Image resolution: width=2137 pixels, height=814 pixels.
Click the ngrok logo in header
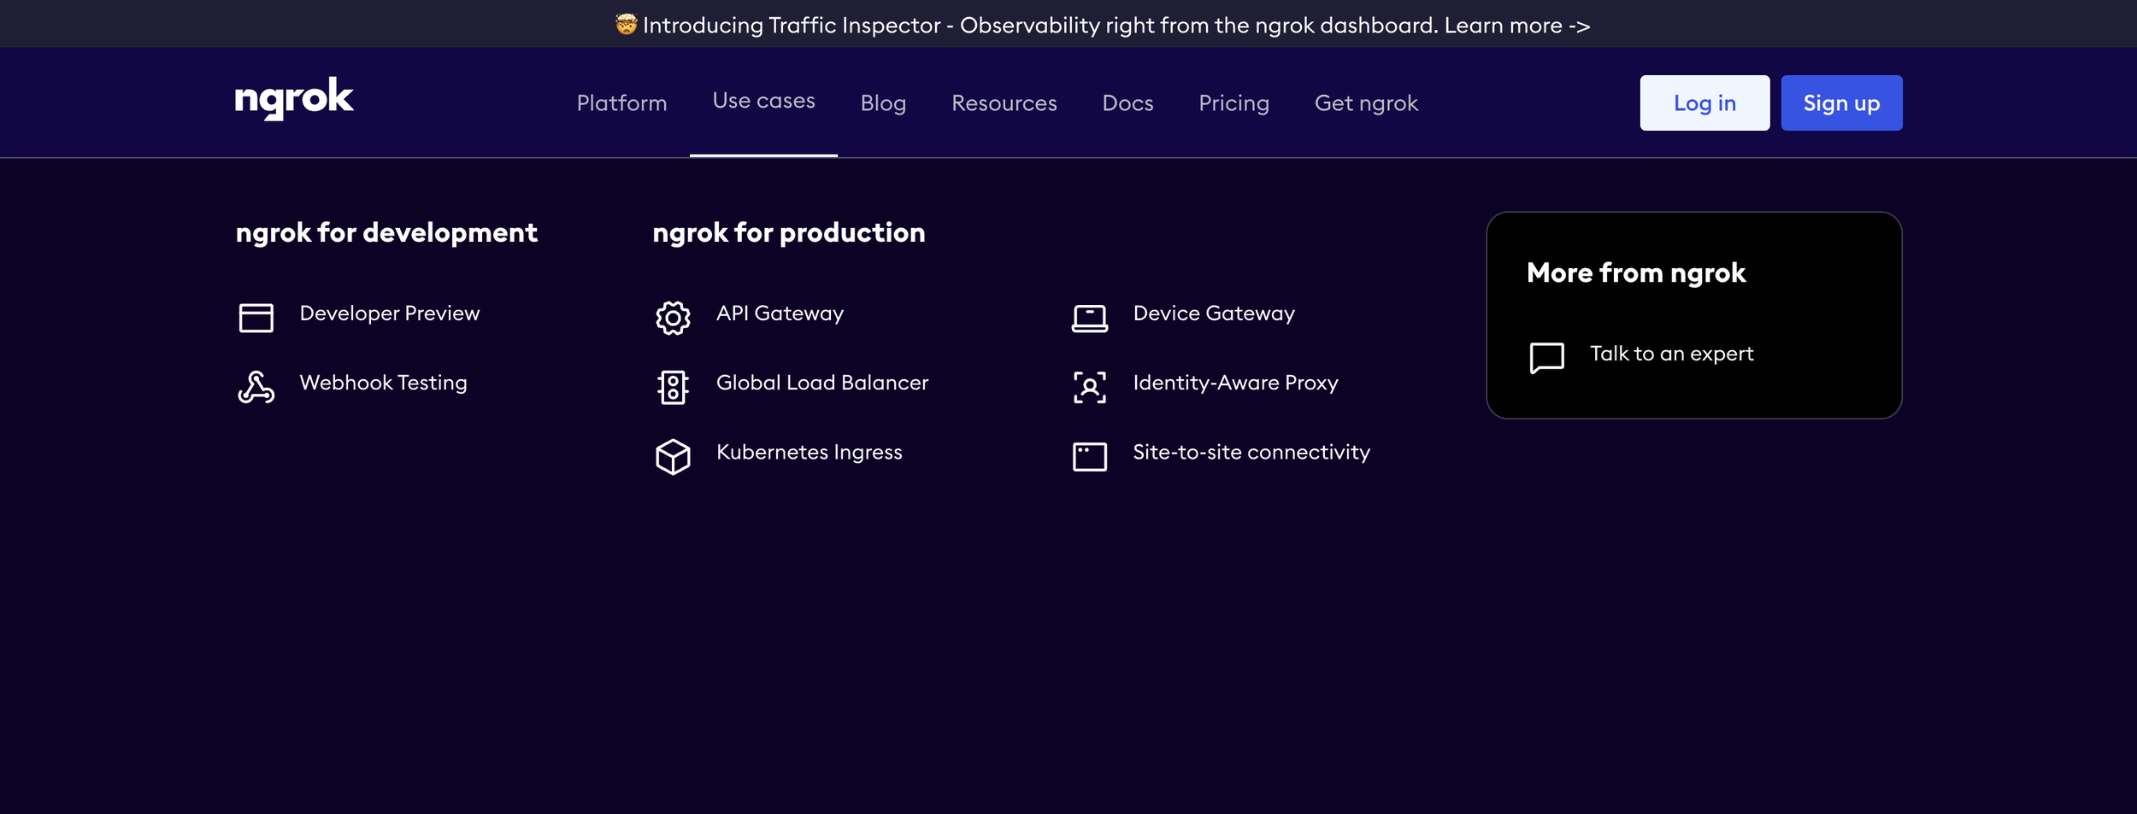(x=294, y=99)
